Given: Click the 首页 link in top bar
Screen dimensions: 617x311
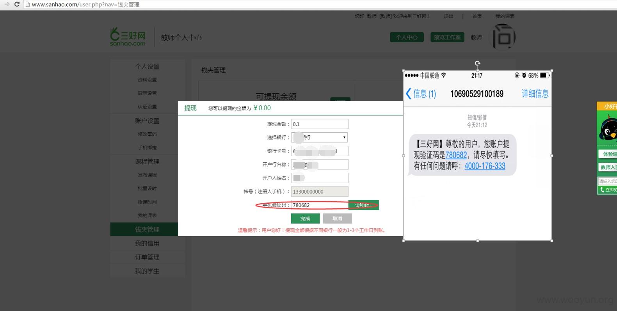Looking at the screenshot, I should 477,16.
